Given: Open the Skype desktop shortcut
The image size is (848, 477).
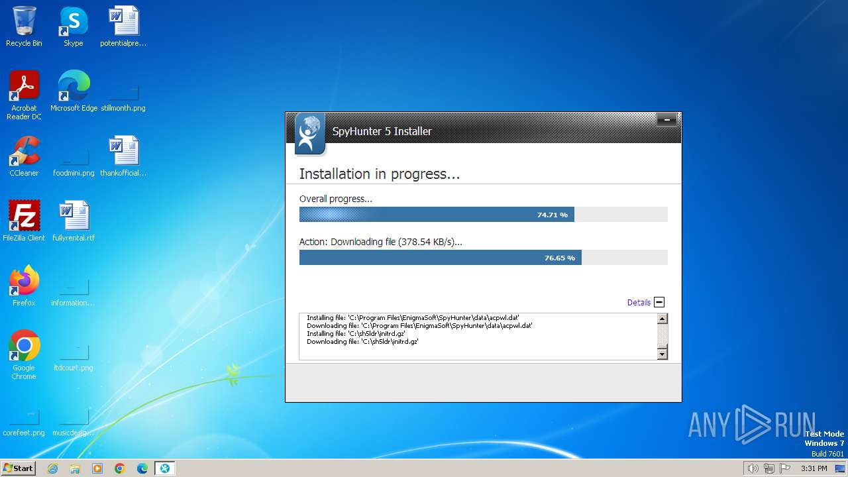Looking at the screenshot, I should (x=73, y=26).
